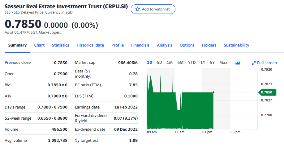Image resolution: width=284 pixels, height=152 pixels.
Task: Click the Beta (5Y monthly) label
Action: point(83,74)
